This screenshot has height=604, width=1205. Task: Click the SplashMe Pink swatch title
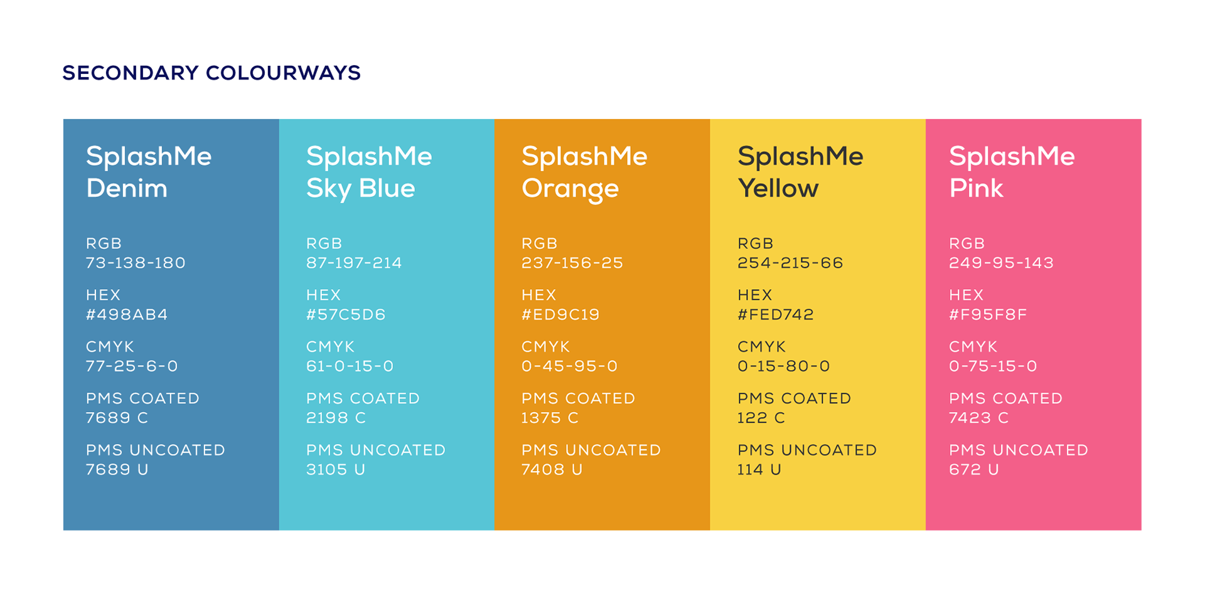pos(1012,172)
